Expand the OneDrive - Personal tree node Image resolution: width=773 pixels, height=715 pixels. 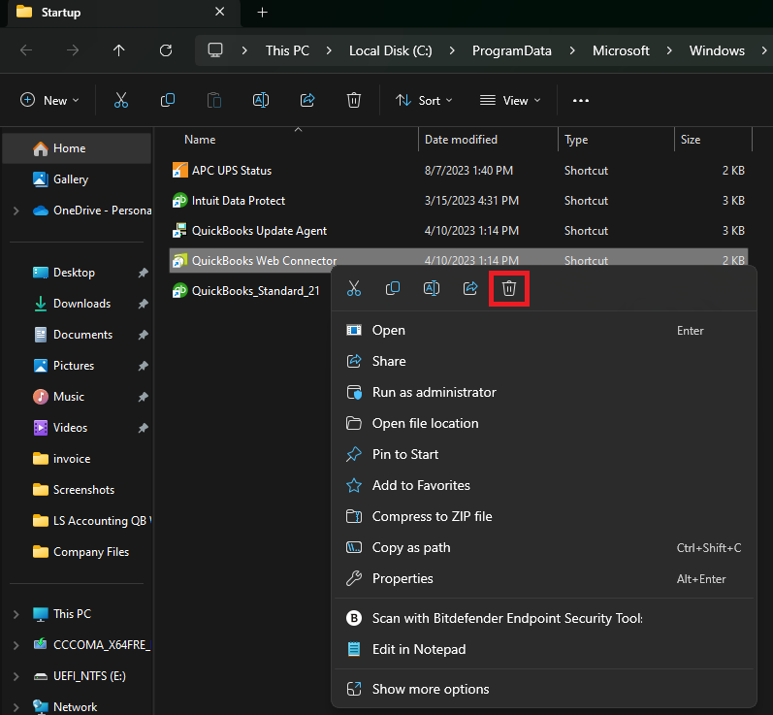point(16,211)
